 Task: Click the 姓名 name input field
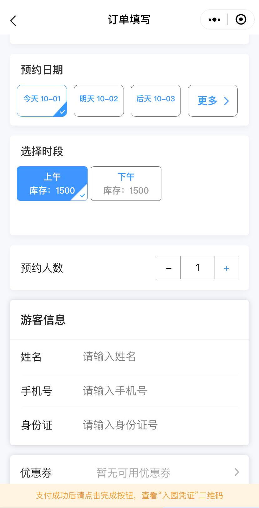(x=156, y=357)
